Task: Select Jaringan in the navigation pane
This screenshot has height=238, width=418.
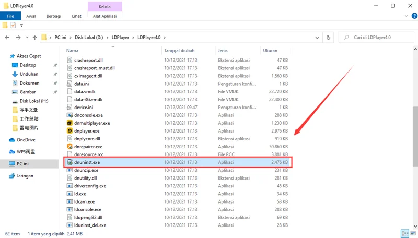Action: [25, 176]
